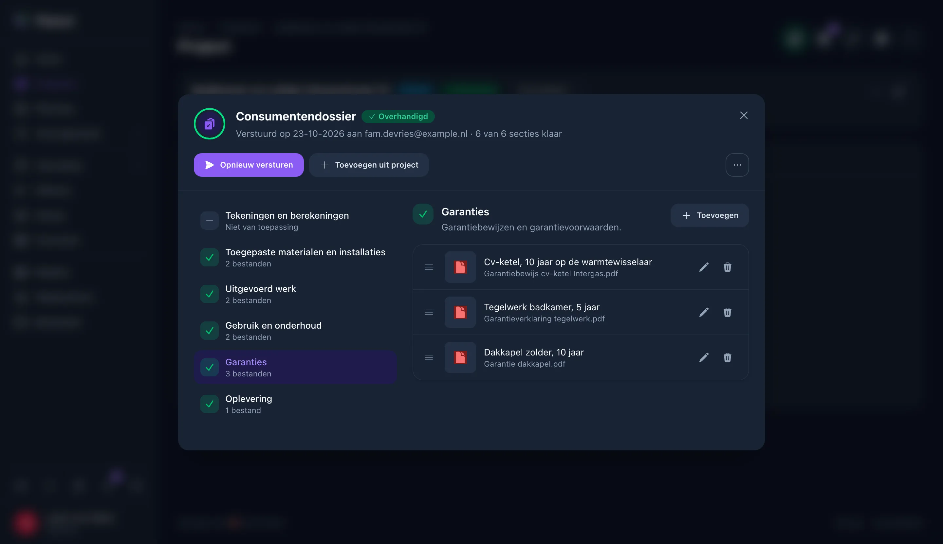Open the Tekeningen en berekeningen section

pyautogui.click(x=295, y=221)
